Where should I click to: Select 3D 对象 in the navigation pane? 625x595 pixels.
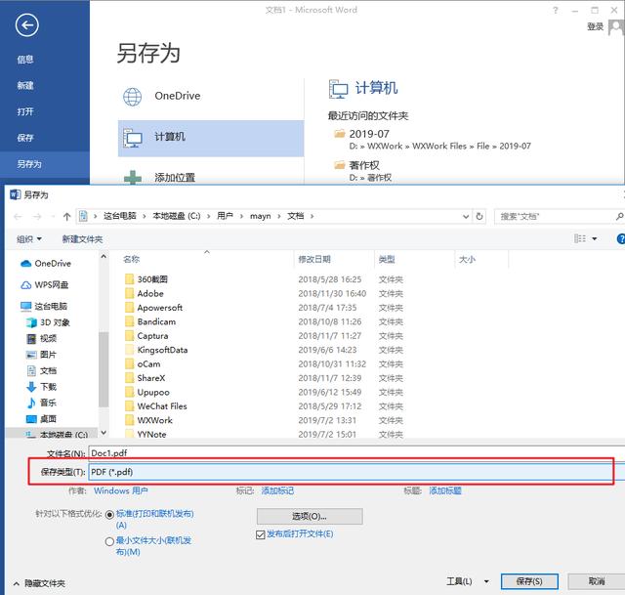click(48, 322)
